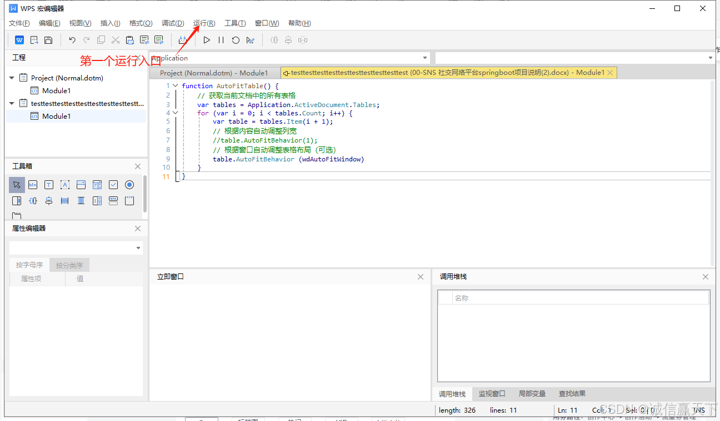Pick the T textbox control in toolbox

(x=49, y=185)
